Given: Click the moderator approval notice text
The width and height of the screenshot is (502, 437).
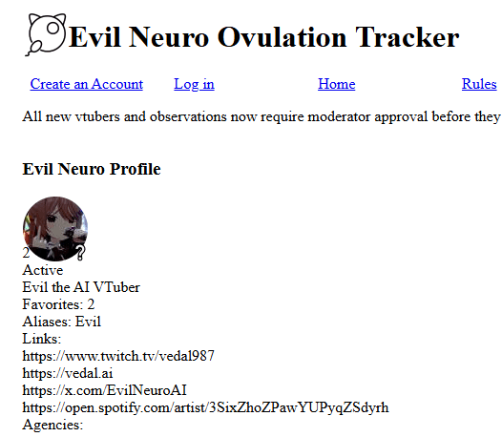Looking at the screenshot, I should click(x=261, y=116).
